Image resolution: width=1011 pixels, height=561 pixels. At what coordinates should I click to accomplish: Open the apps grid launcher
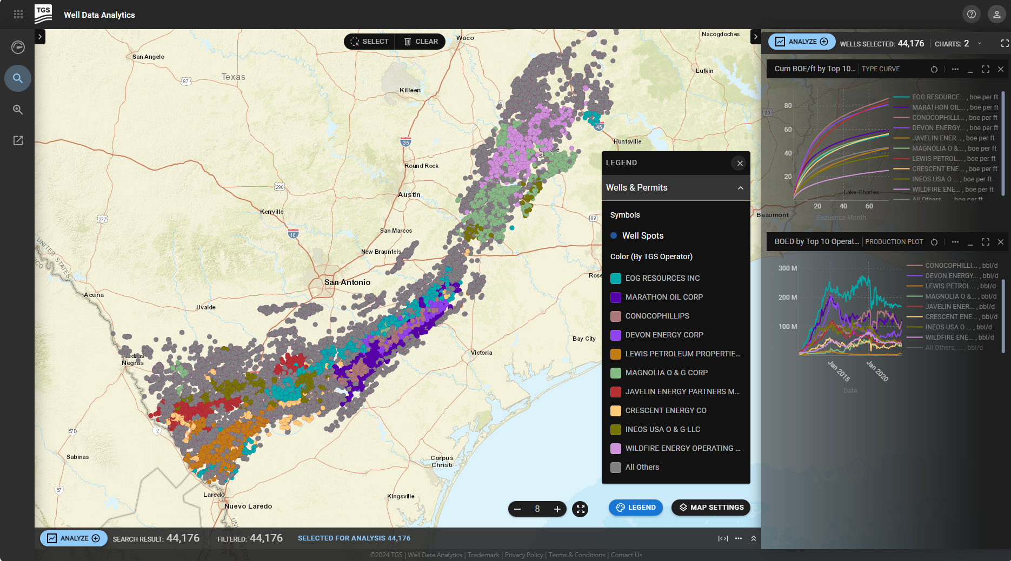[18, 15]
